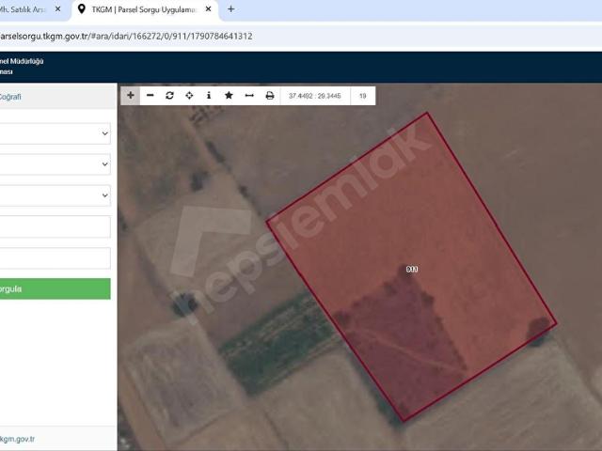
Task: Open a new browser tab
Action: (230, 8)
